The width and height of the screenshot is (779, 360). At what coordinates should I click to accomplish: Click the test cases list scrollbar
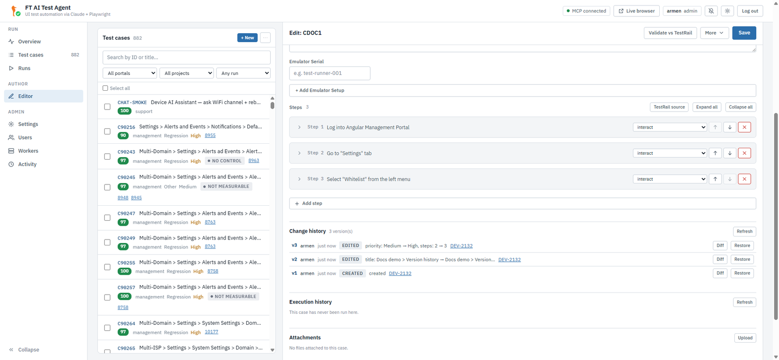[272, 105]
